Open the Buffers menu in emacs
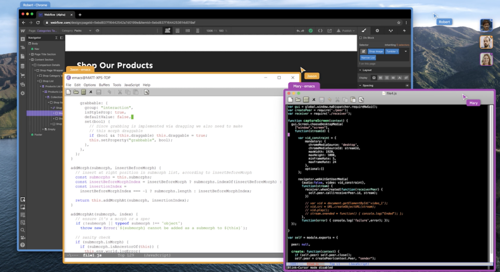The image size is (500, 272). coord(104,85)
